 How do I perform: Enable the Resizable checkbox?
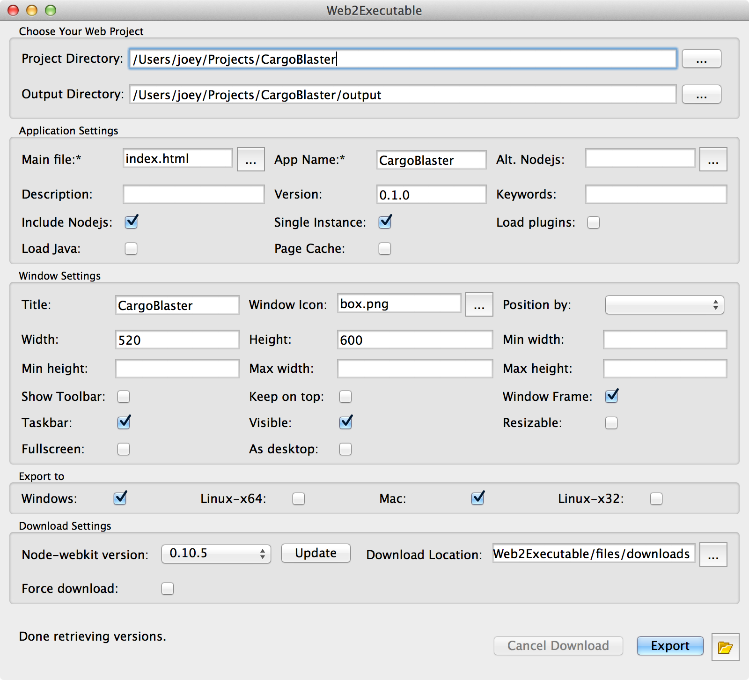611,423
